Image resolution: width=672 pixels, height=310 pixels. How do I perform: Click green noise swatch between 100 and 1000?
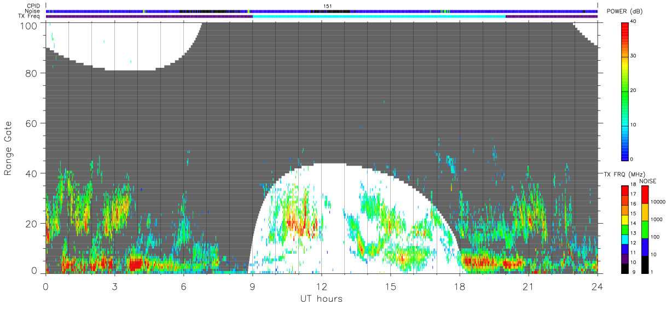coord(646,230)
